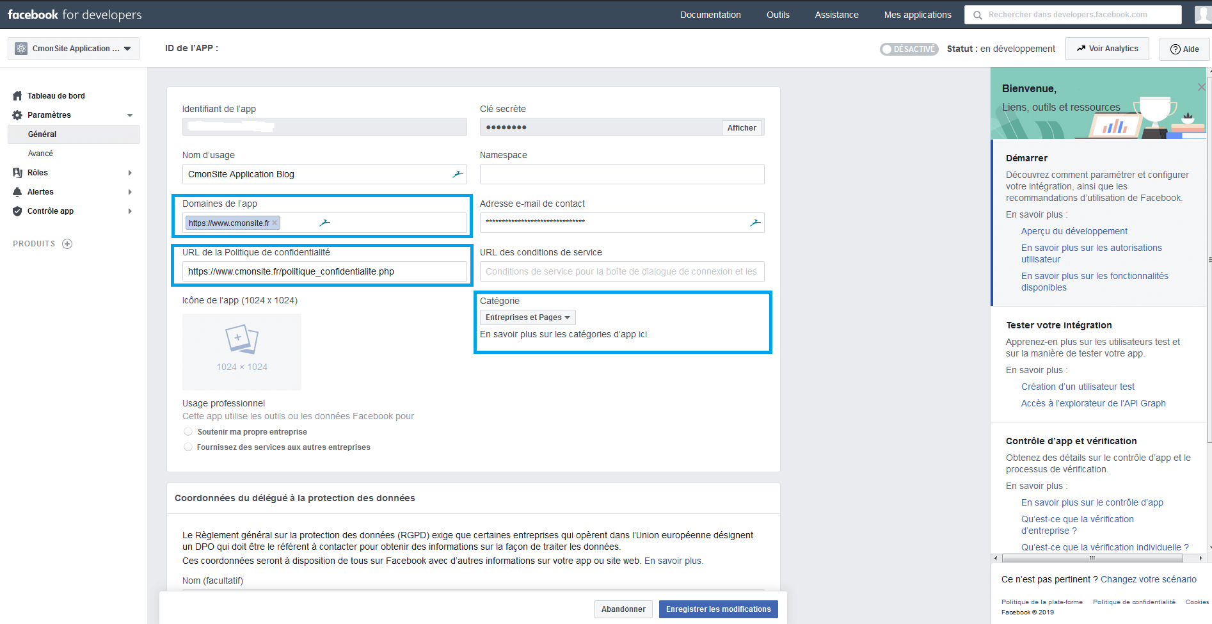Click Changez votre scénario link

tap(1149, 579)
